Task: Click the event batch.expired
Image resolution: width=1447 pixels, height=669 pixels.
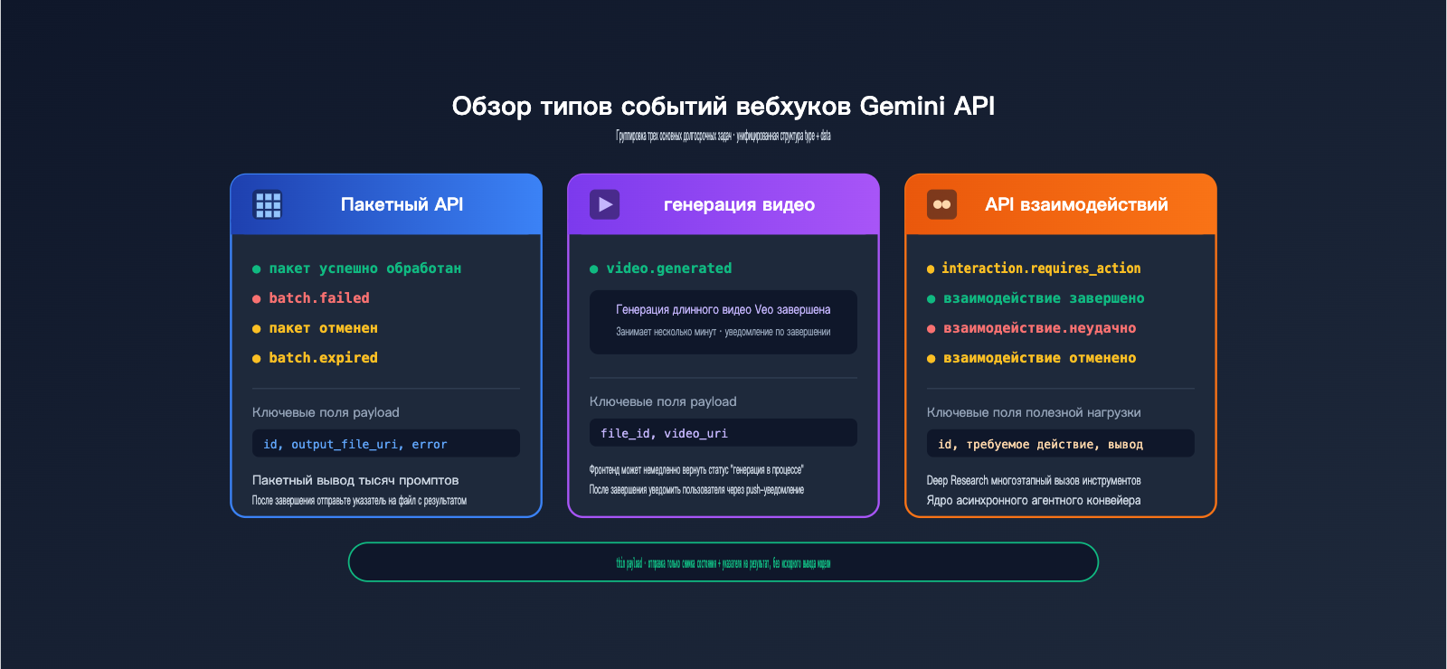Action: [323, 358]
